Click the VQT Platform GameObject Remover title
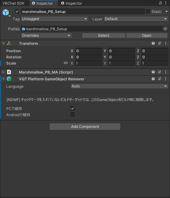Screen dimensions: 170x198 click(x=51, y=79)
